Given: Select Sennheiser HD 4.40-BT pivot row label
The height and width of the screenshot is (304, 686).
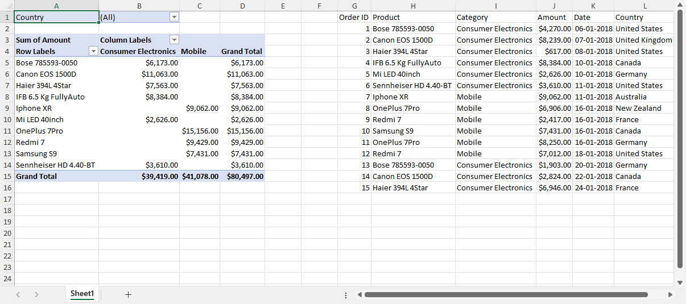Looking at the screenshot, I should 56,165.
